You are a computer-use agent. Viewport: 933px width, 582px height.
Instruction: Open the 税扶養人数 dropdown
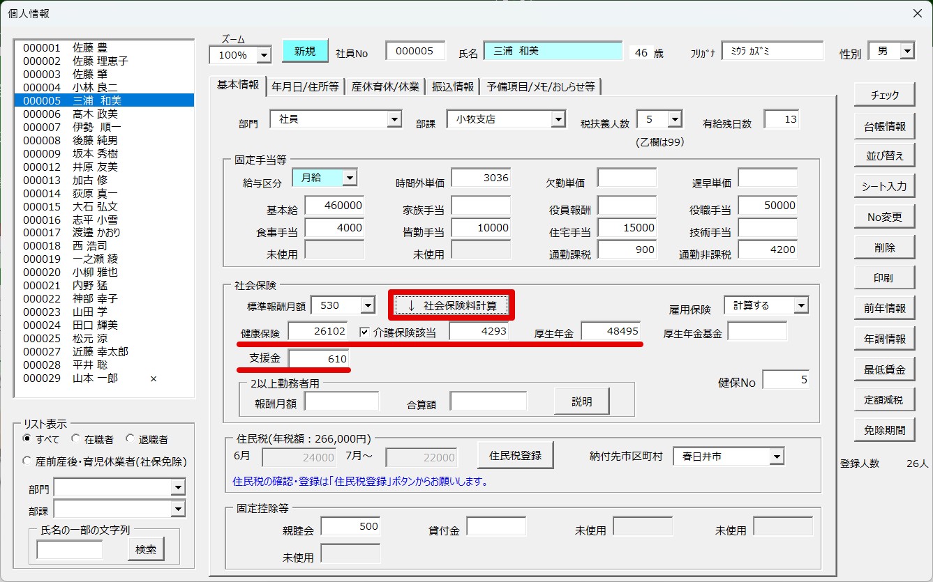coord(674,119)
